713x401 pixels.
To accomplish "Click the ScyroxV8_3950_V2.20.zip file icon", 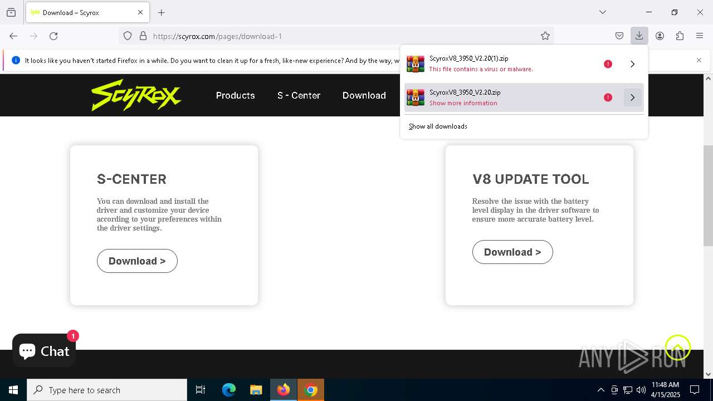I will (416, 97).
